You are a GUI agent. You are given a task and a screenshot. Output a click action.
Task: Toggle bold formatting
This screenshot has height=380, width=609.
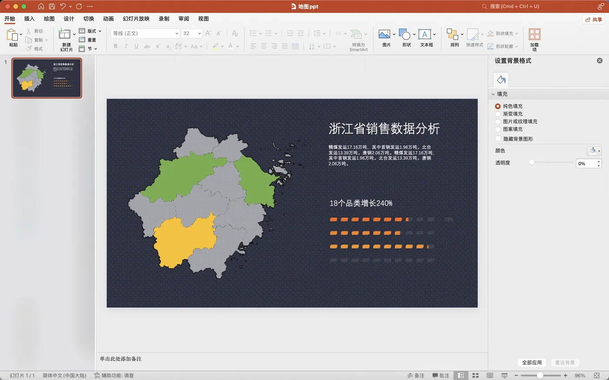click(x=115, y=46)
